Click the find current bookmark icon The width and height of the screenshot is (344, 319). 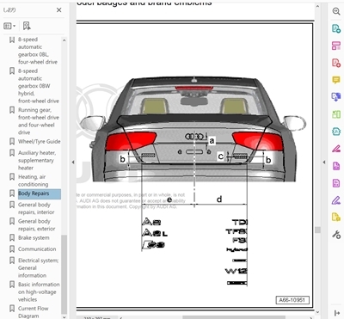pyautogui.click(x=27, y=26)
